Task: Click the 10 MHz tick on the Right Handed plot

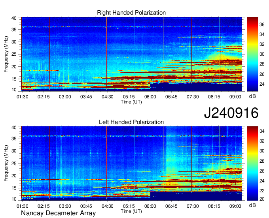Action: (x=14, y=90)
